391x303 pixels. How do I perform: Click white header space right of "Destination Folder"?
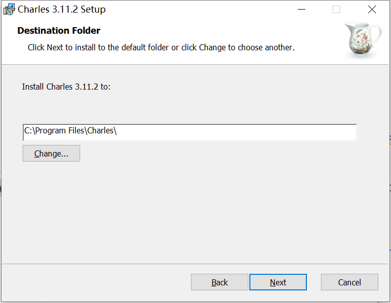point(212,31)
